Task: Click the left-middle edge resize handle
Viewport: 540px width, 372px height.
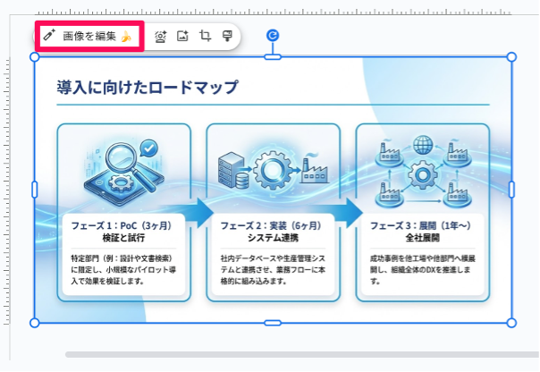Action: 35,190
